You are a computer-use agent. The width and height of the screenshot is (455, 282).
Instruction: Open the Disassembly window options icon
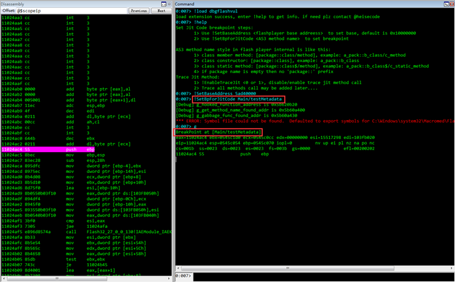[x=164, y=4]
